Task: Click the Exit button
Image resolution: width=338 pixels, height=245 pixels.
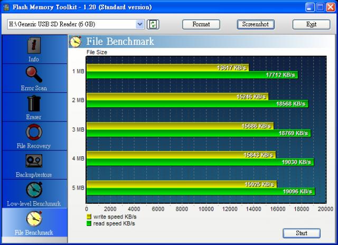Action: tap(311, 24)
